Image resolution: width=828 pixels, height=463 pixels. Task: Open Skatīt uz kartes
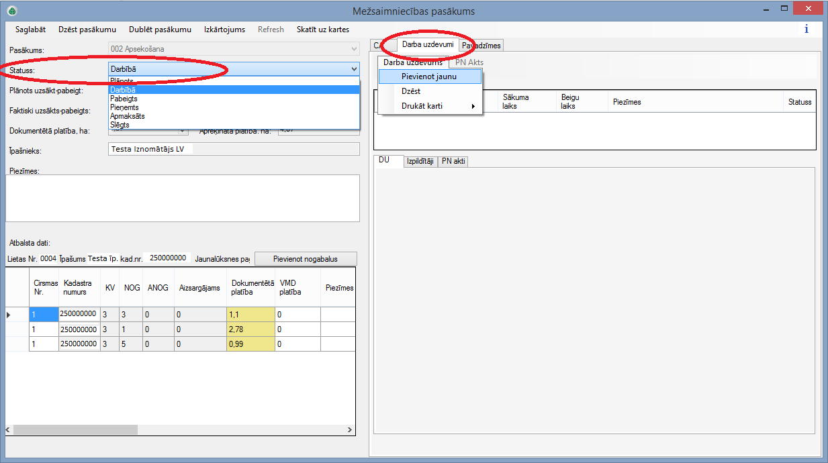coord(322,30)
